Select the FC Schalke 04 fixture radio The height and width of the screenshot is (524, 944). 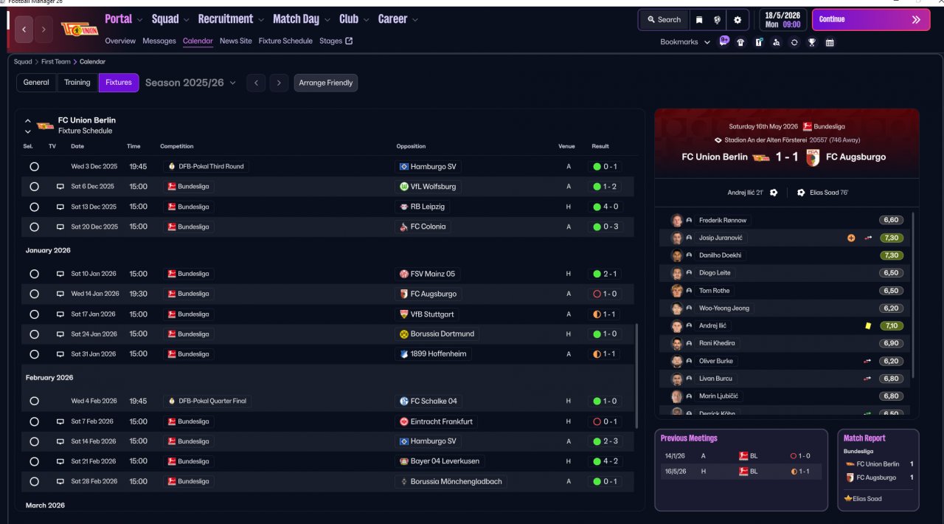point(34,401)
